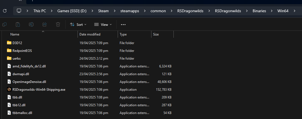Viewport: 302px width, 119px height.
Task: Navigate to Games [SSD] (D:) breadcrumb
Action: coord(72,11)
